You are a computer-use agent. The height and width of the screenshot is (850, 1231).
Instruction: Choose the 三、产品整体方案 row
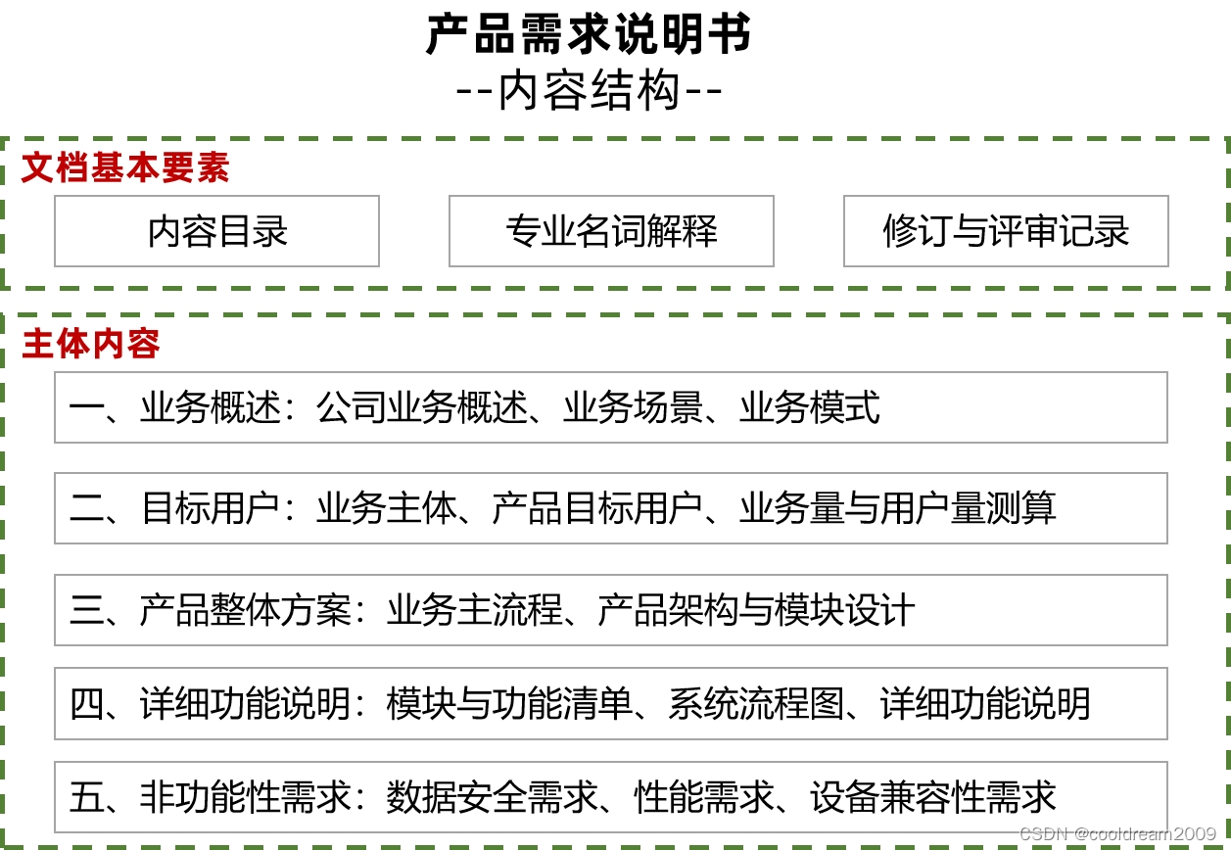click(x=611, y=610)
